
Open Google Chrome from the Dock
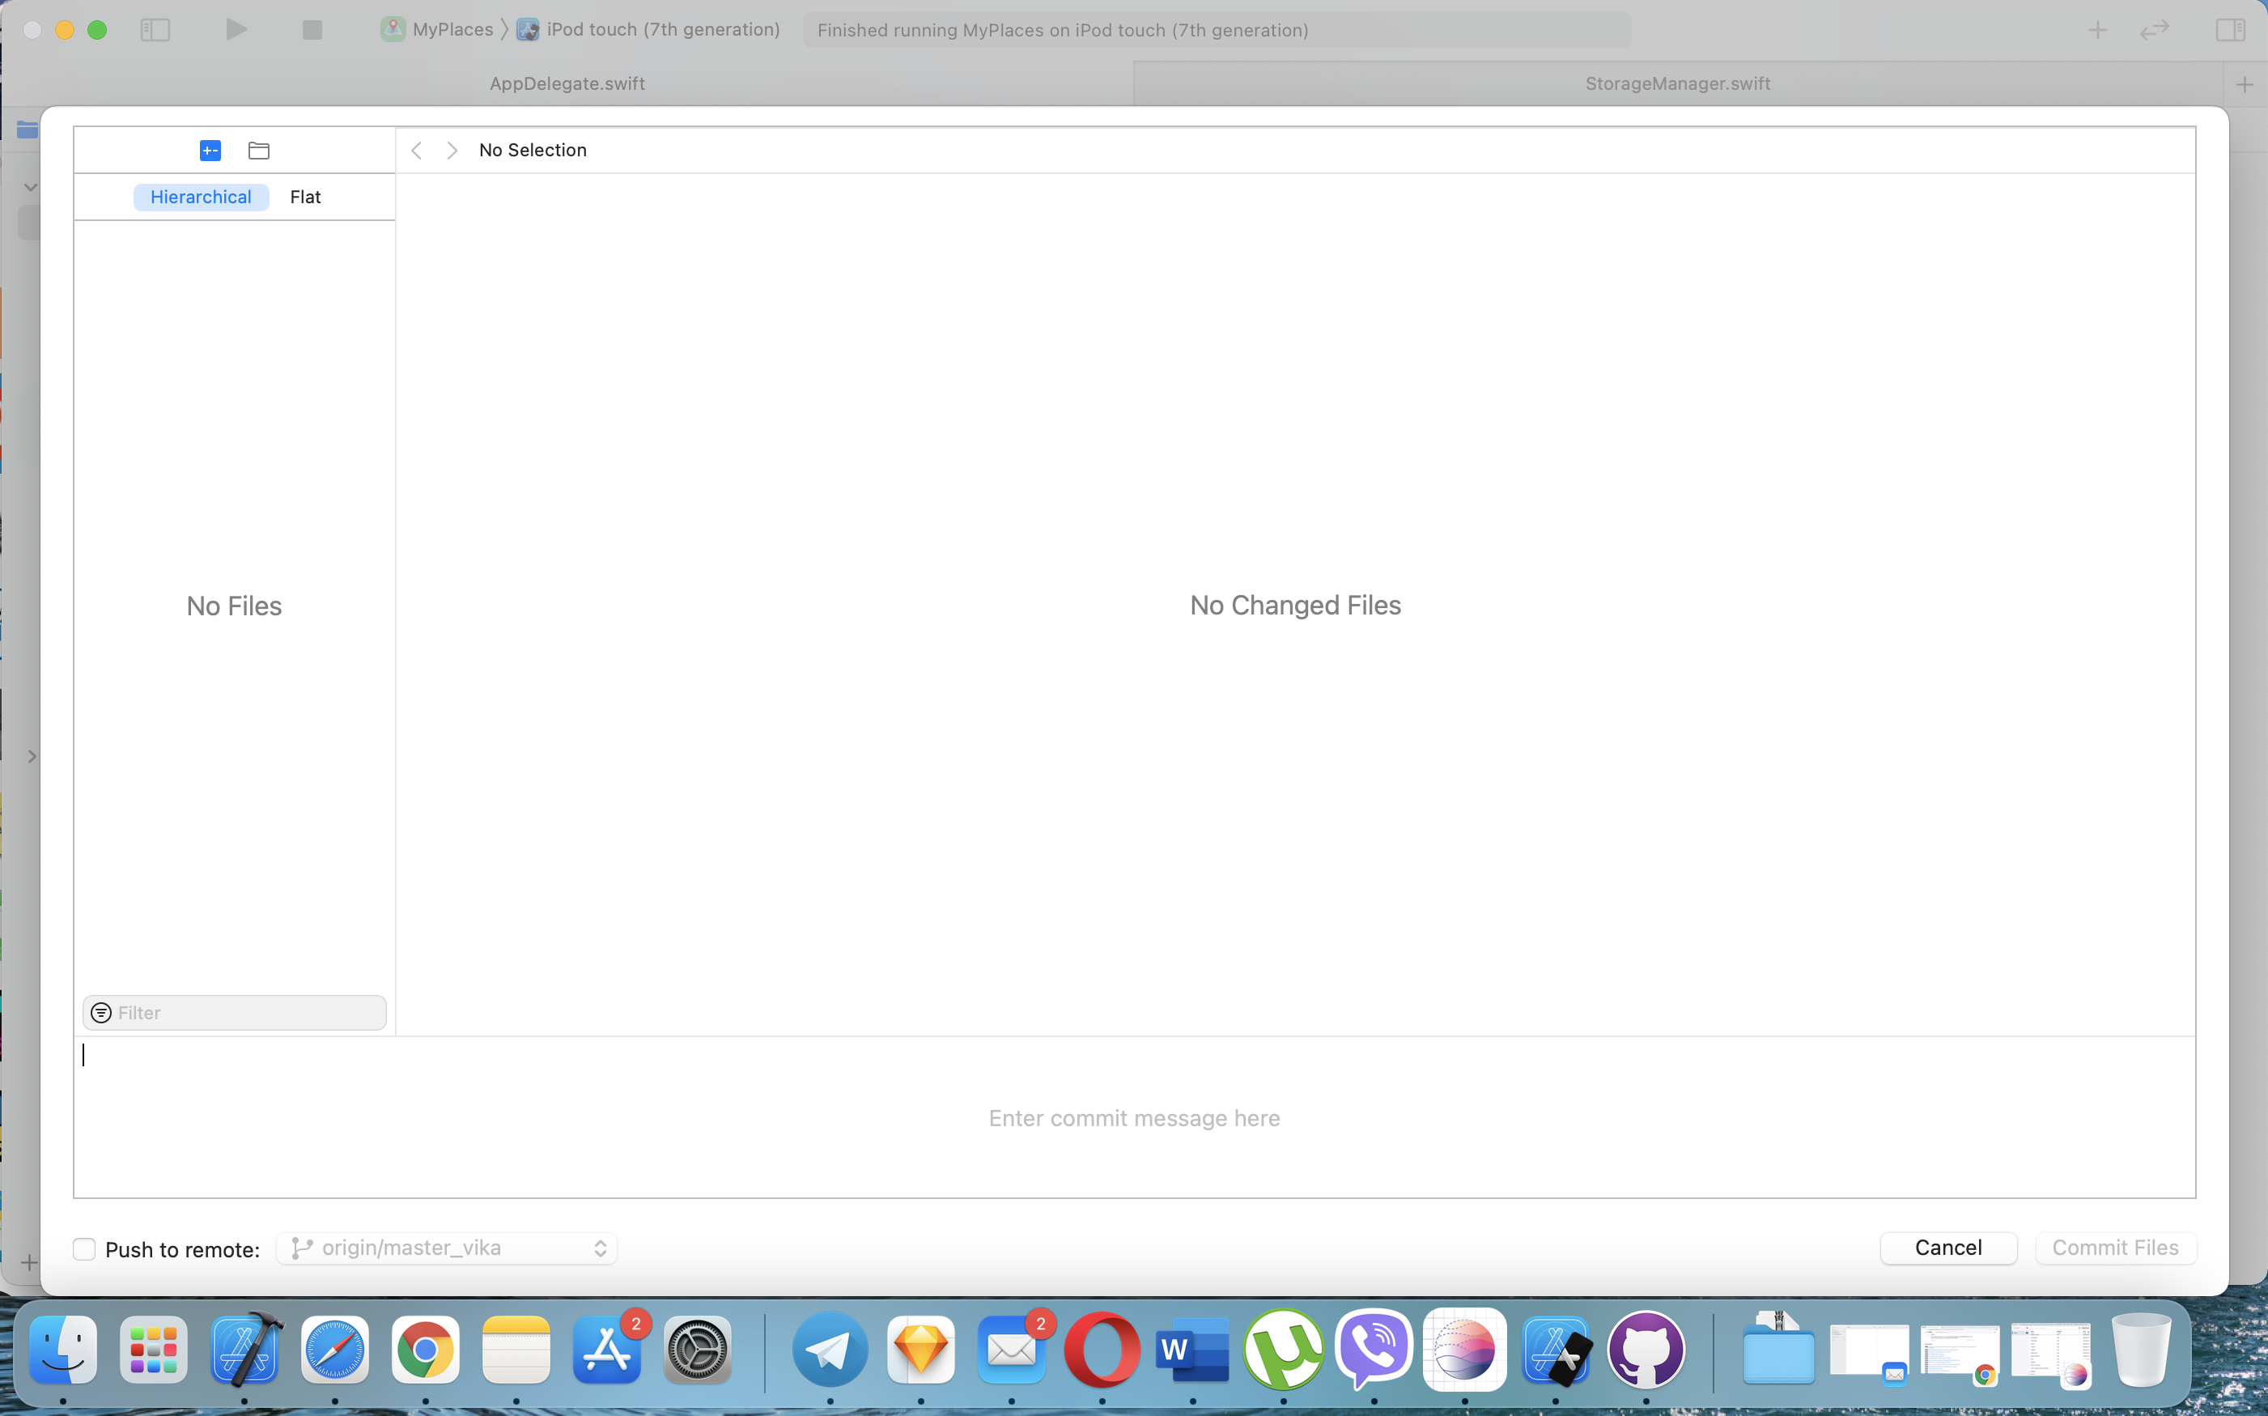click(425, 1350)
